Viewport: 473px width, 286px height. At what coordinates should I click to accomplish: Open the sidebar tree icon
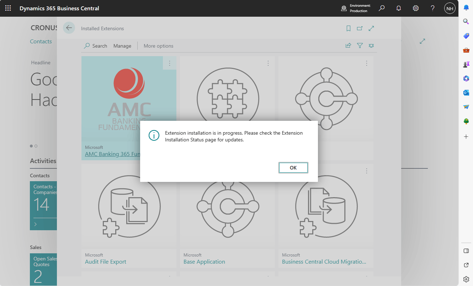tap(466, 121)
